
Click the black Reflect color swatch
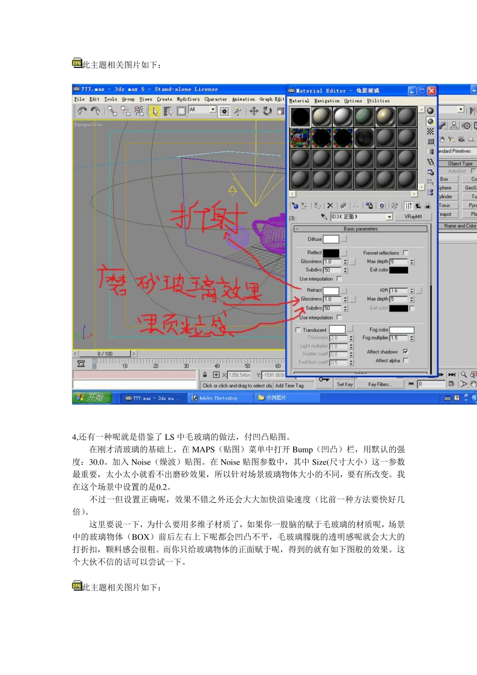(331, 253)
